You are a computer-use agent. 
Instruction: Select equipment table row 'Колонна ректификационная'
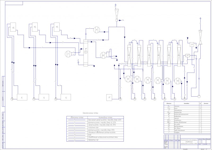pos(187,114)
